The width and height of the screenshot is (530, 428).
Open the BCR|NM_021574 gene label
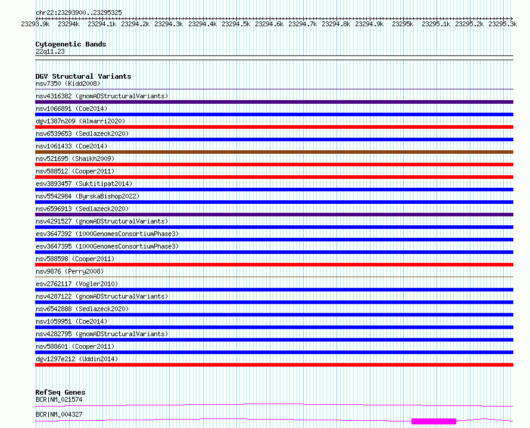pyautogui.click(x=59, y=399)
